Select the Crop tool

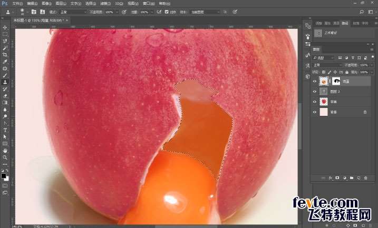(x=5, y=55)
